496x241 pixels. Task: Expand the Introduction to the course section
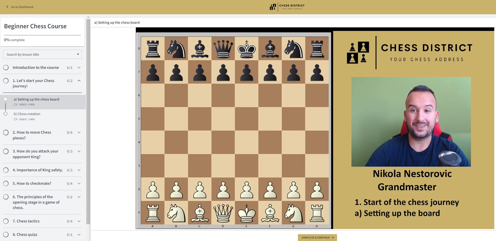click(79, 68)
